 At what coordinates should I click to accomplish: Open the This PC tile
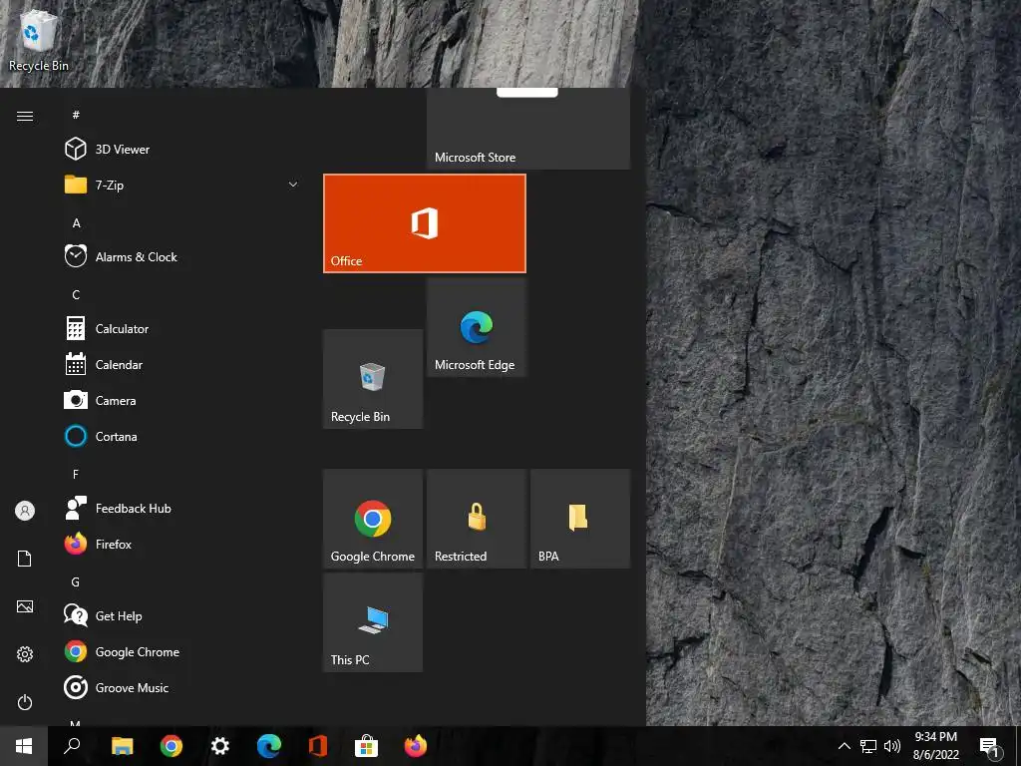tap(373, 622)
